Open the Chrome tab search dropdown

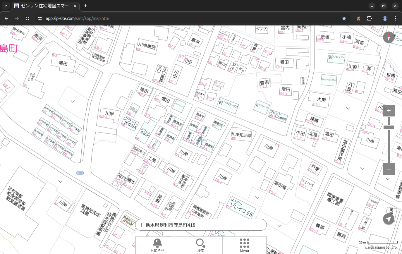coord(6,6)
